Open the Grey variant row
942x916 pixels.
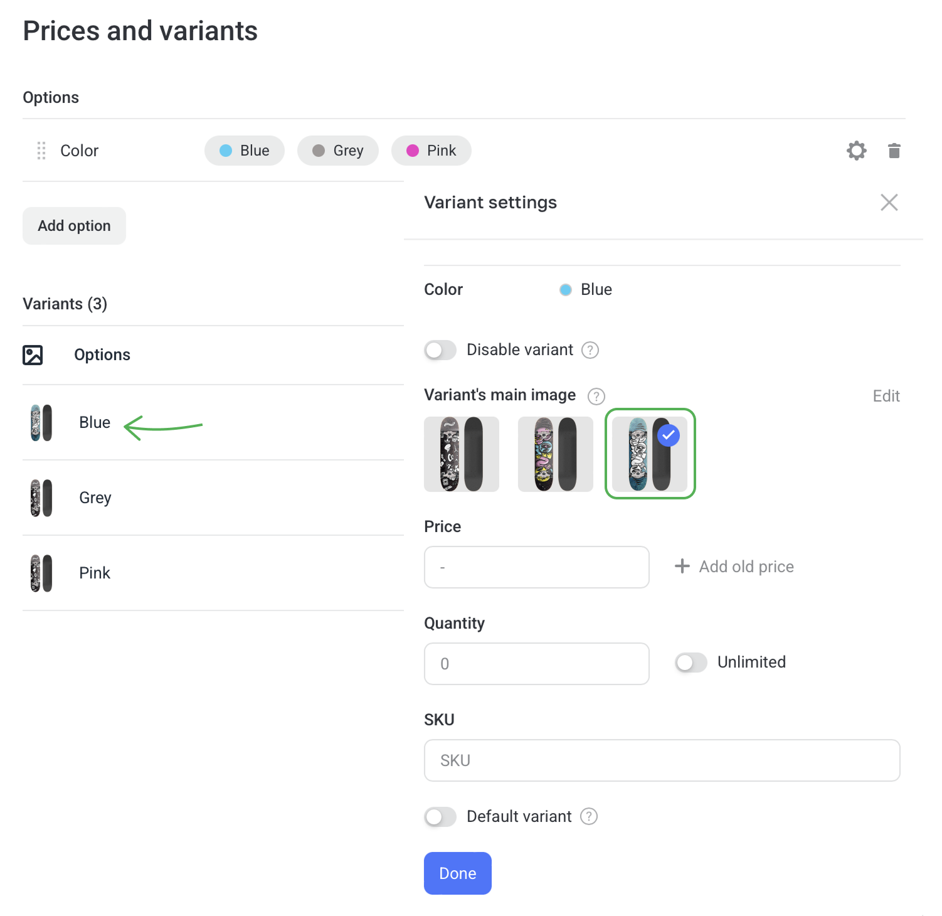(x=95, y=498)
